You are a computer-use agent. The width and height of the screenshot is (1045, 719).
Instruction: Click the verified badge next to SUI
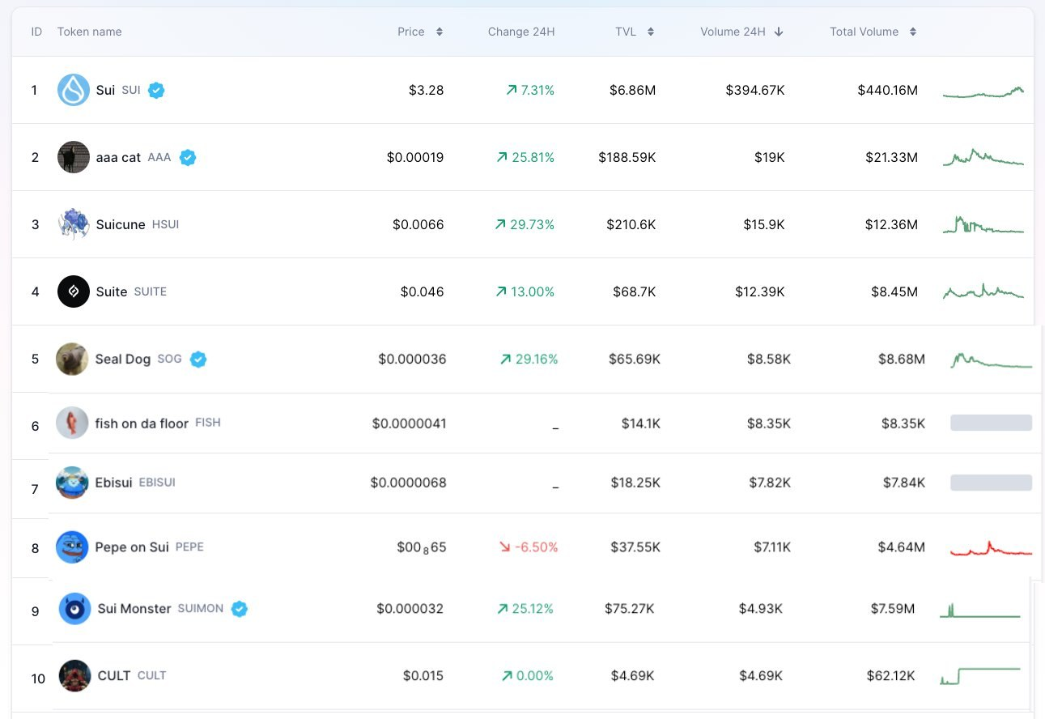pyautogui.click(x=157, y=90)
